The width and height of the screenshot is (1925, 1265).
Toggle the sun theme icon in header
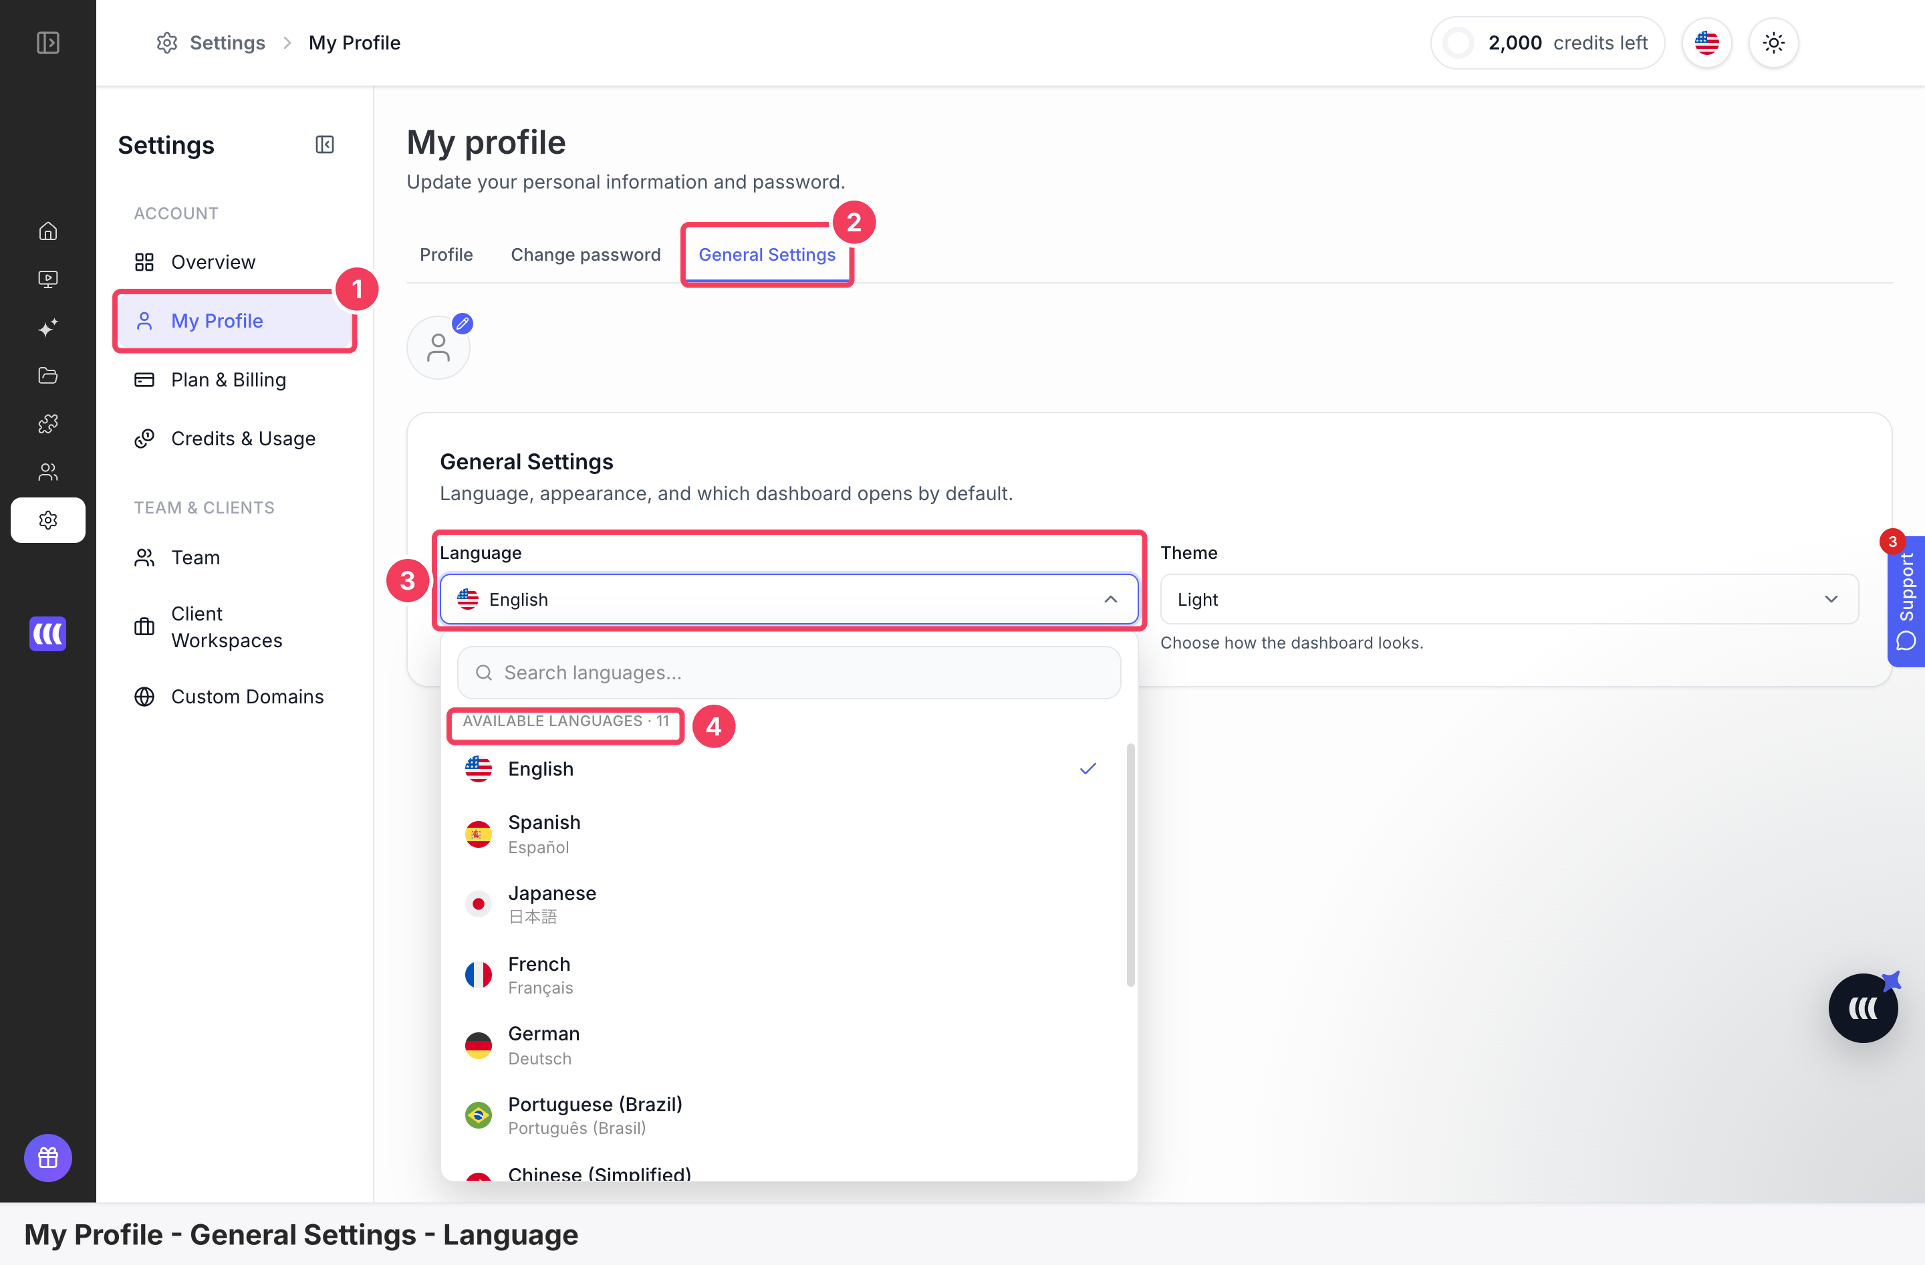(x=1774, y=43)
